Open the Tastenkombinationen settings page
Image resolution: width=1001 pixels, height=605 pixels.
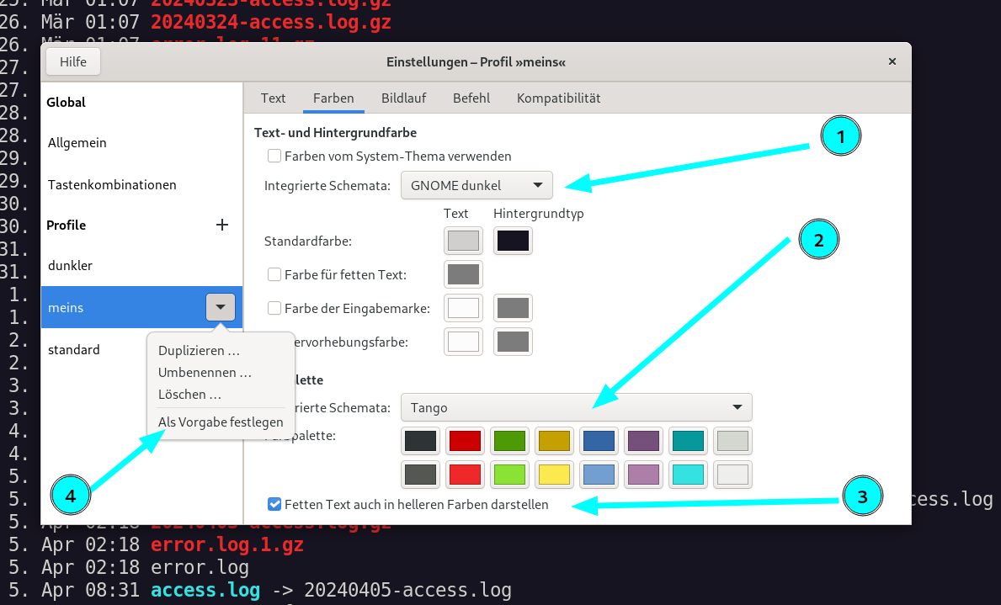tap(141, 185)
